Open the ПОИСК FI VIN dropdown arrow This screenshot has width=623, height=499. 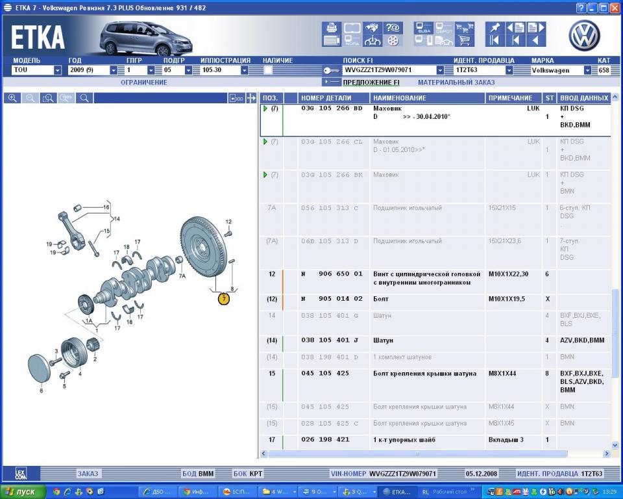440,70
